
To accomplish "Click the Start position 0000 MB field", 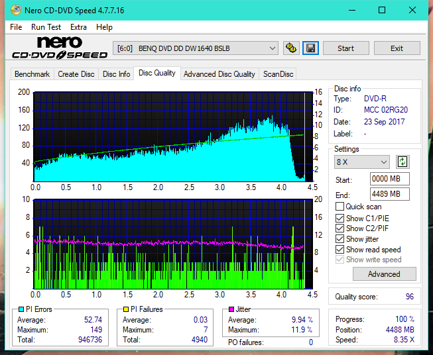I will (390, 179).
